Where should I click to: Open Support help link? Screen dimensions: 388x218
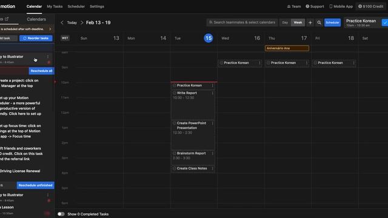point(315,7)
